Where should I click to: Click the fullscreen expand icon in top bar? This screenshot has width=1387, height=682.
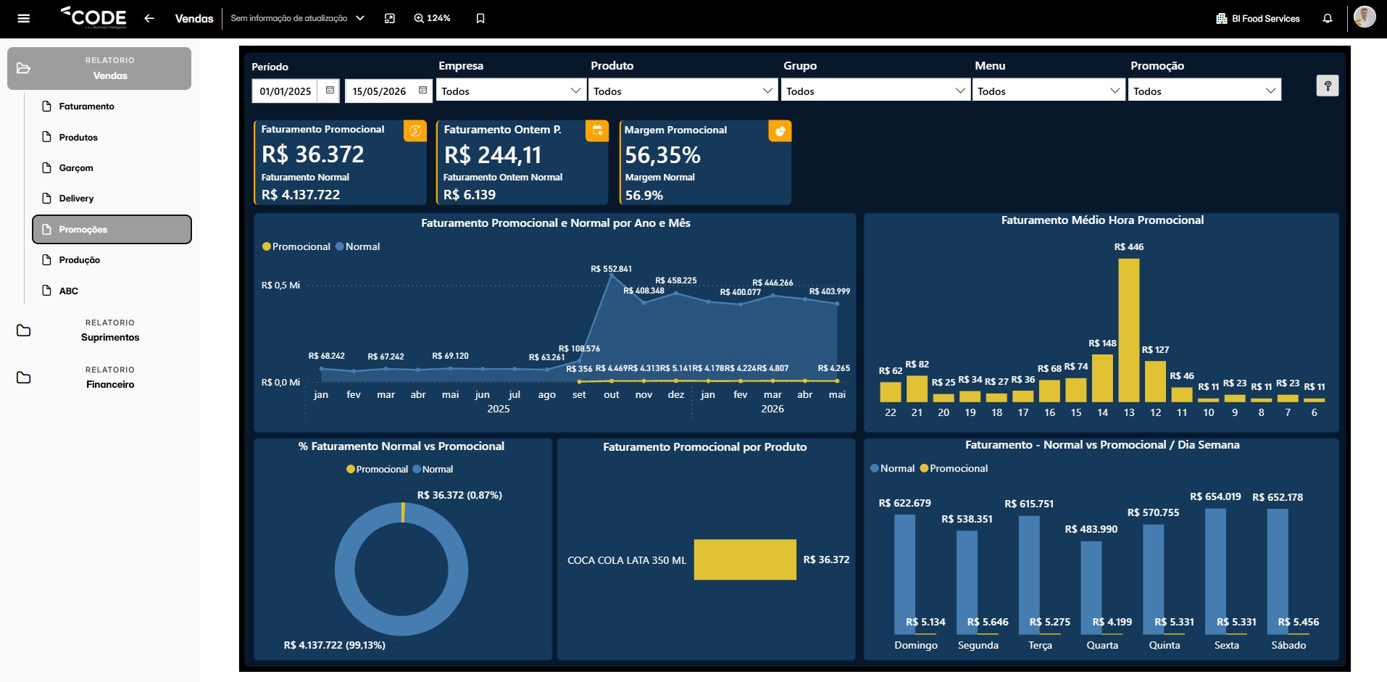(x=390, y=18)
